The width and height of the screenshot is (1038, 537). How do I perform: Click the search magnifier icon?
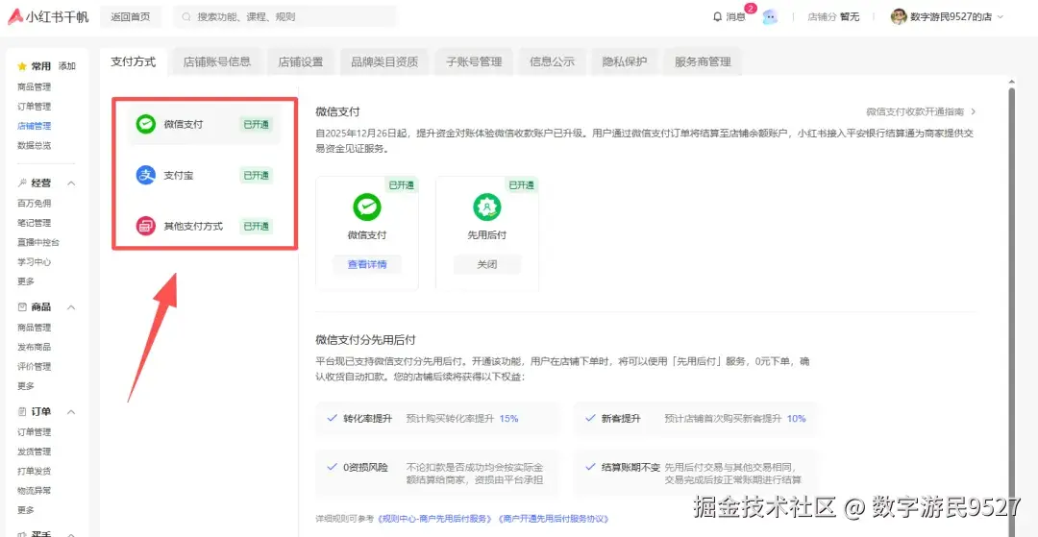[186, 17]
